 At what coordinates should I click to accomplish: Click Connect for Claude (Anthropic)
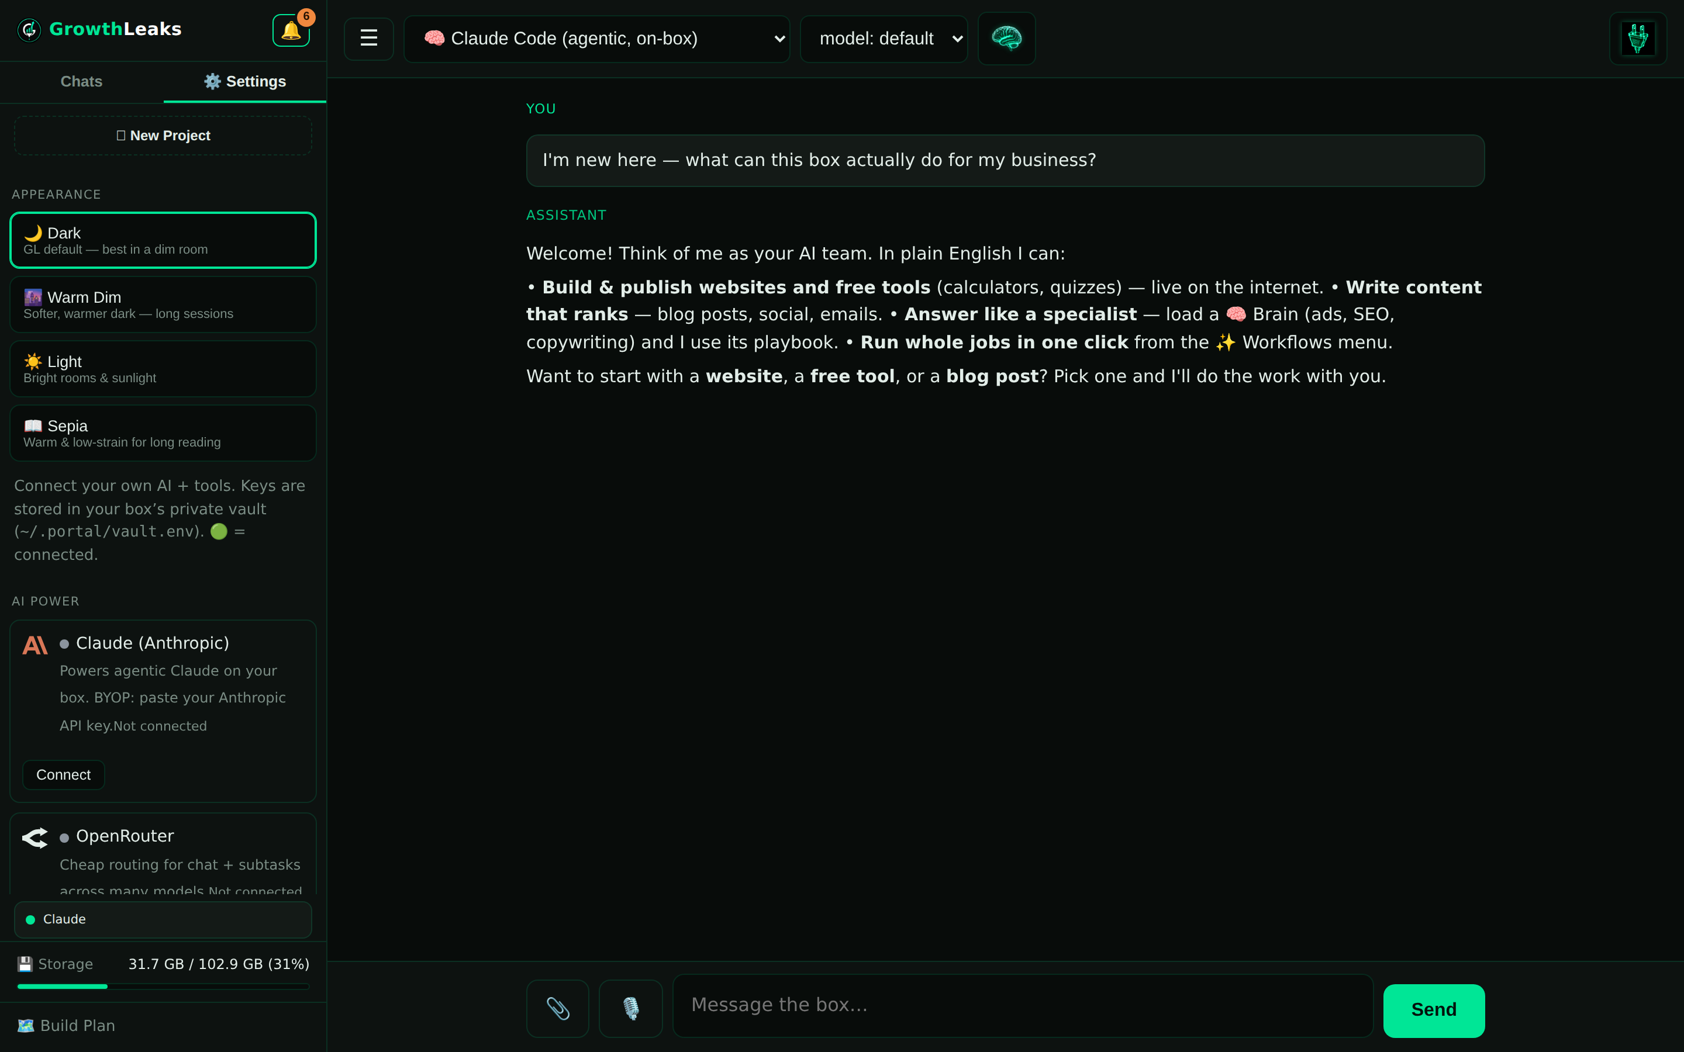[63, 774]
